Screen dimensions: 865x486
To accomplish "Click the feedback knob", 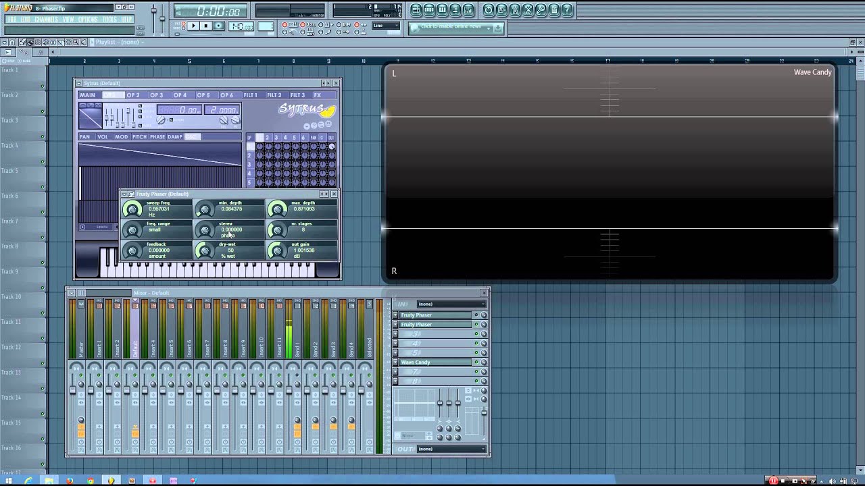I will pos(133,250).
